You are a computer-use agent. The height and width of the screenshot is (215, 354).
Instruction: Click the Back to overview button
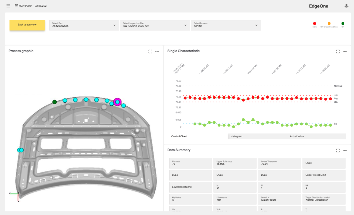pyautogui.click(x=27, y=25)
